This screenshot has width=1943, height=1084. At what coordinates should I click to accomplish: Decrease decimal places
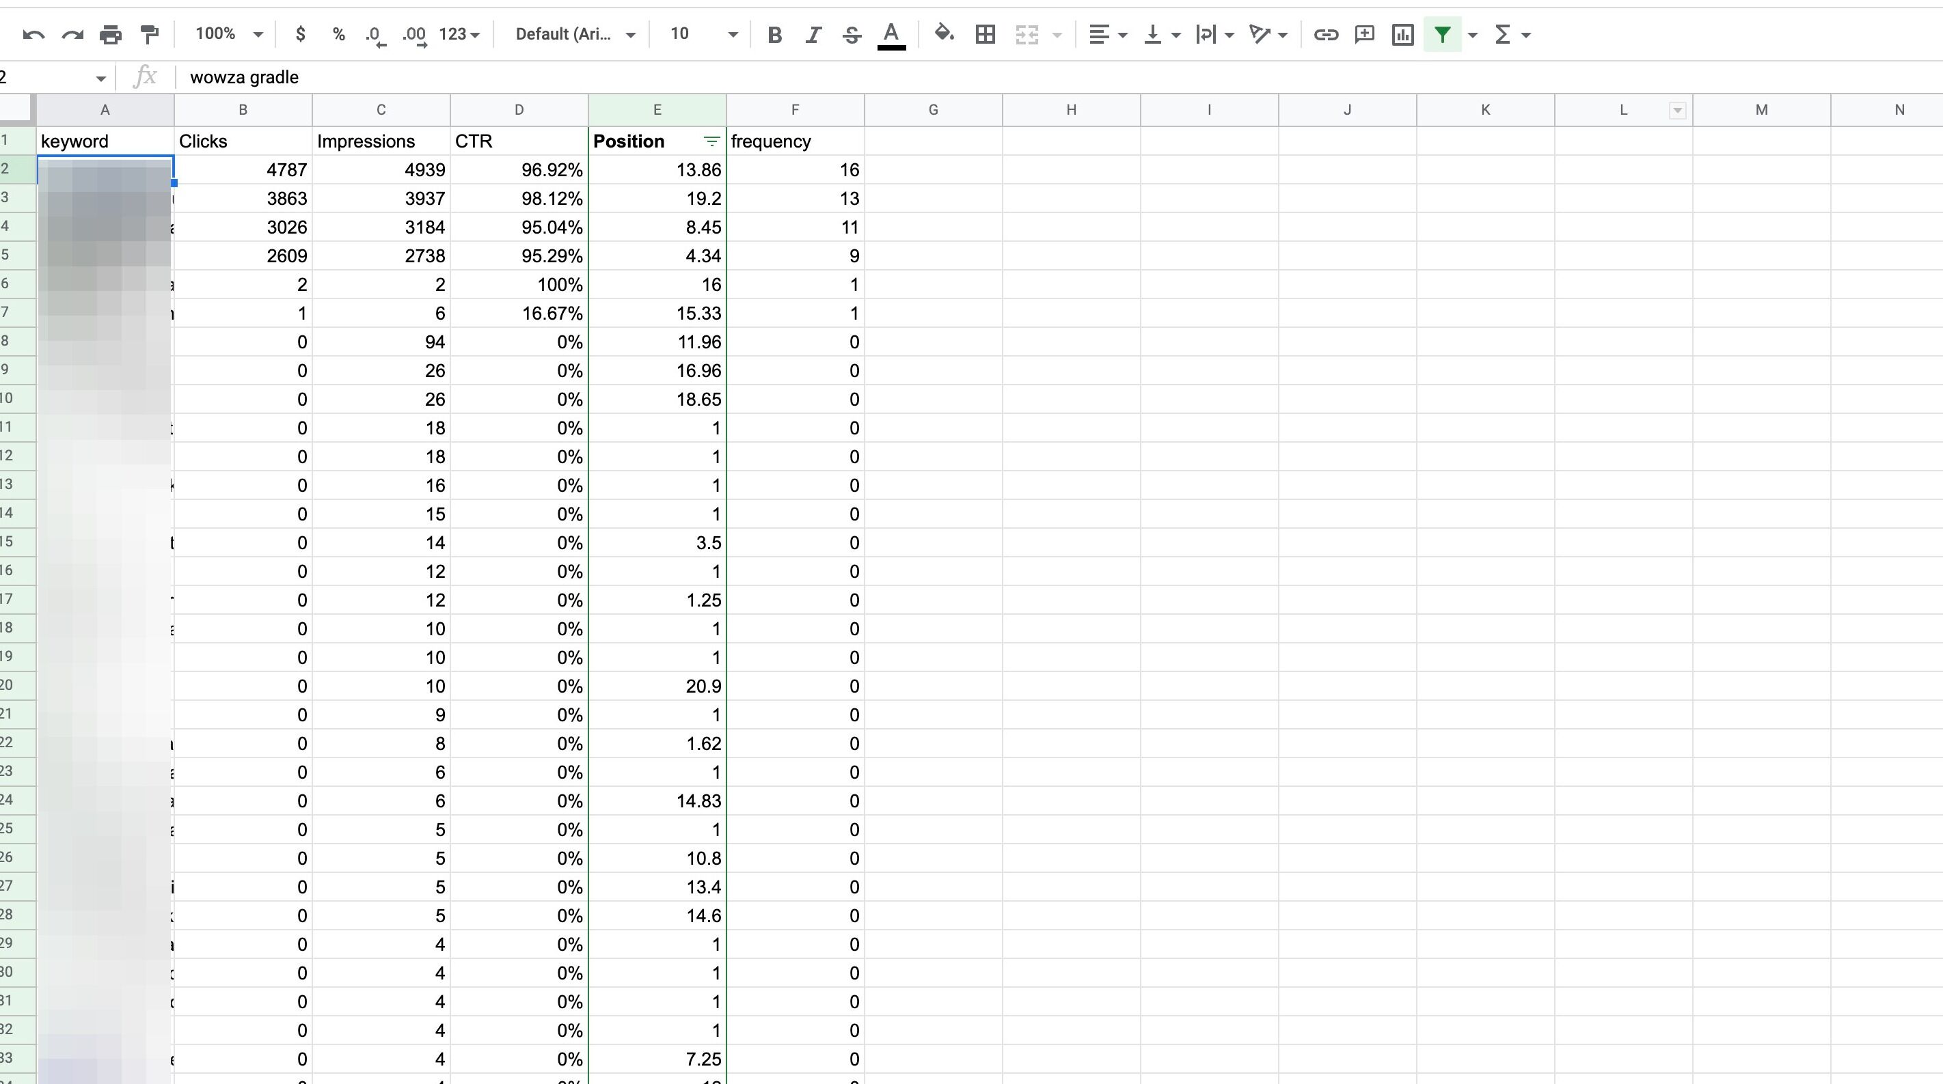[376, 35]
